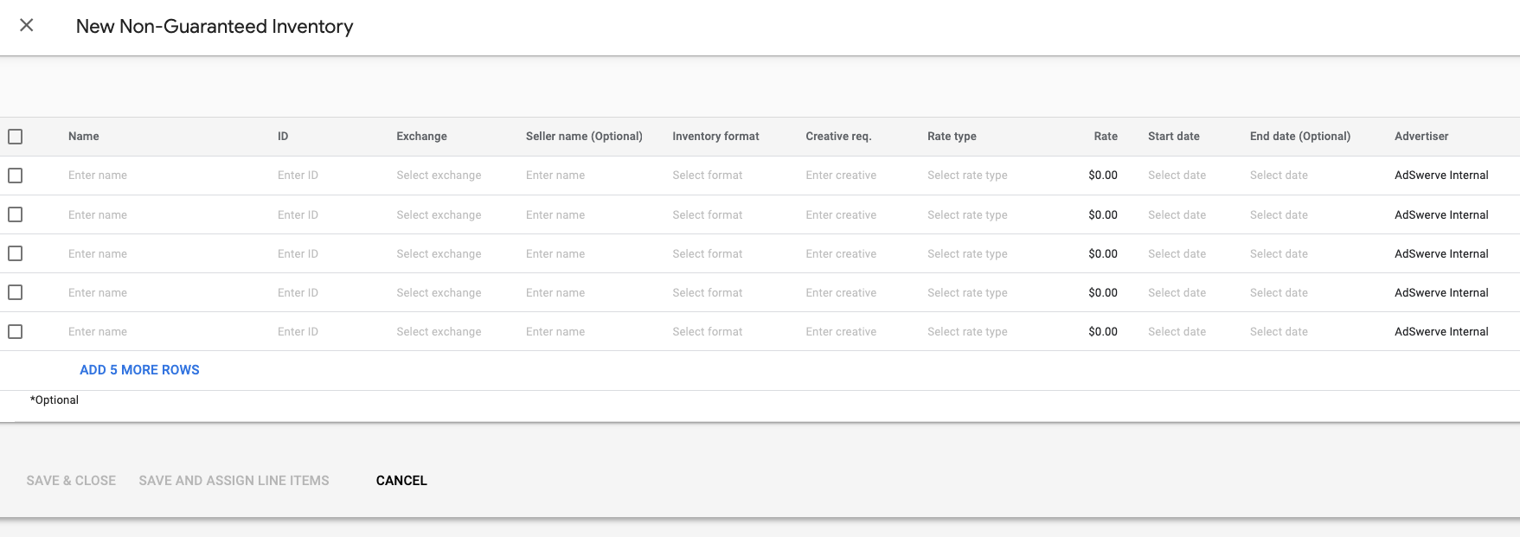
Task: Check the fourth row's checkbox
Action: click(16, 292)
